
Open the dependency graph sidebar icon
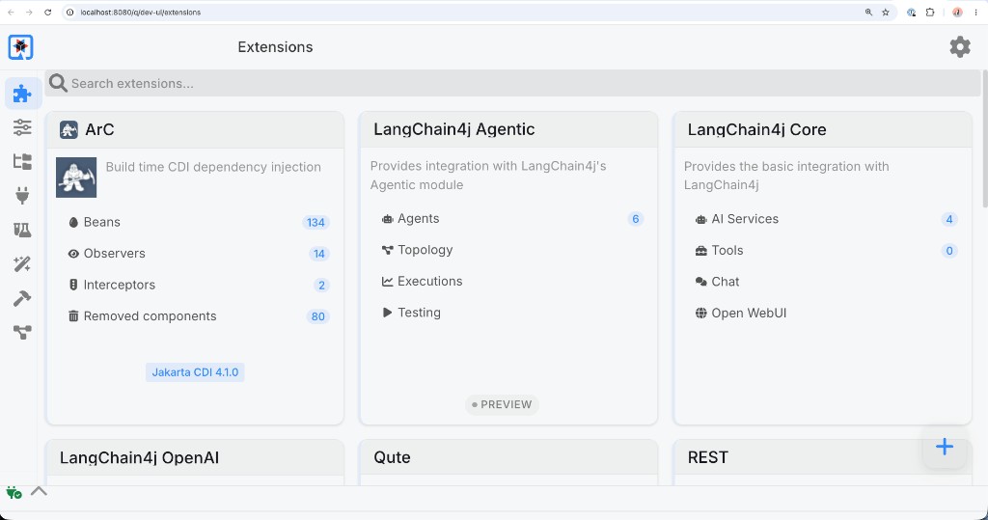click(22, 332)
